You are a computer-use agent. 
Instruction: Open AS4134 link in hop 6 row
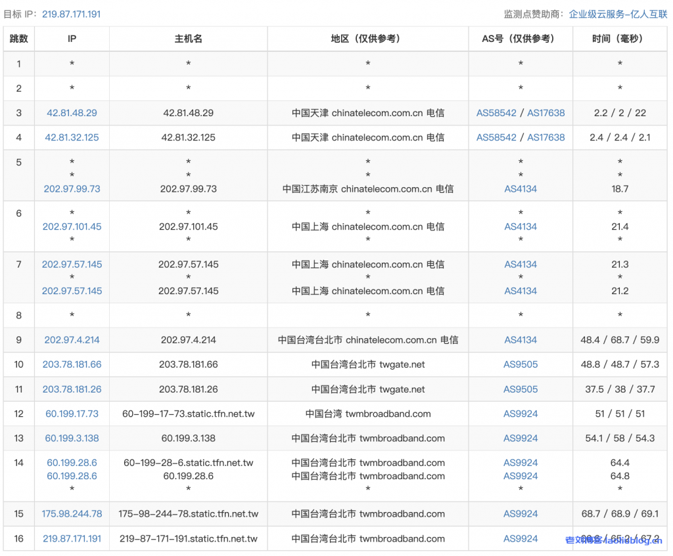click(x=521, y=226)
